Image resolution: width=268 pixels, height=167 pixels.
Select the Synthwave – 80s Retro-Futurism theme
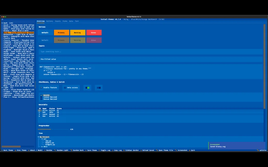(x=18, y=84)
